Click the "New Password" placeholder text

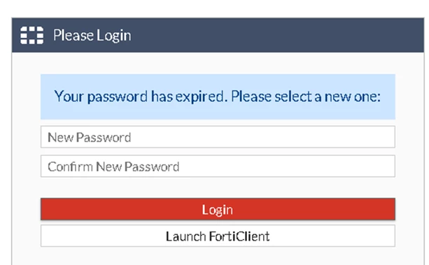point(89,137)
